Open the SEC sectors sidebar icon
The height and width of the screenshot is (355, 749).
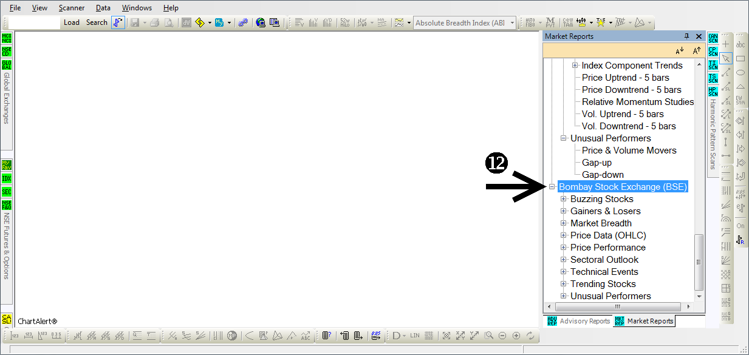pos(7,192)
